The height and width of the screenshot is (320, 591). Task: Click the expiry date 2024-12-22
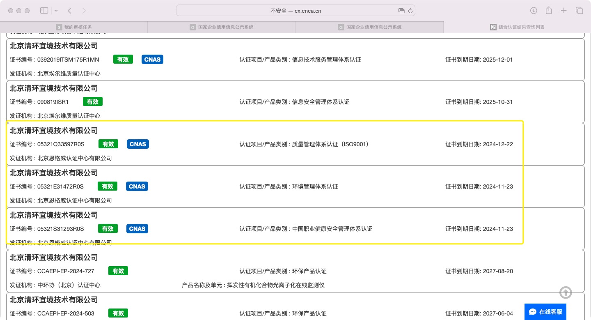coord(498,144)
